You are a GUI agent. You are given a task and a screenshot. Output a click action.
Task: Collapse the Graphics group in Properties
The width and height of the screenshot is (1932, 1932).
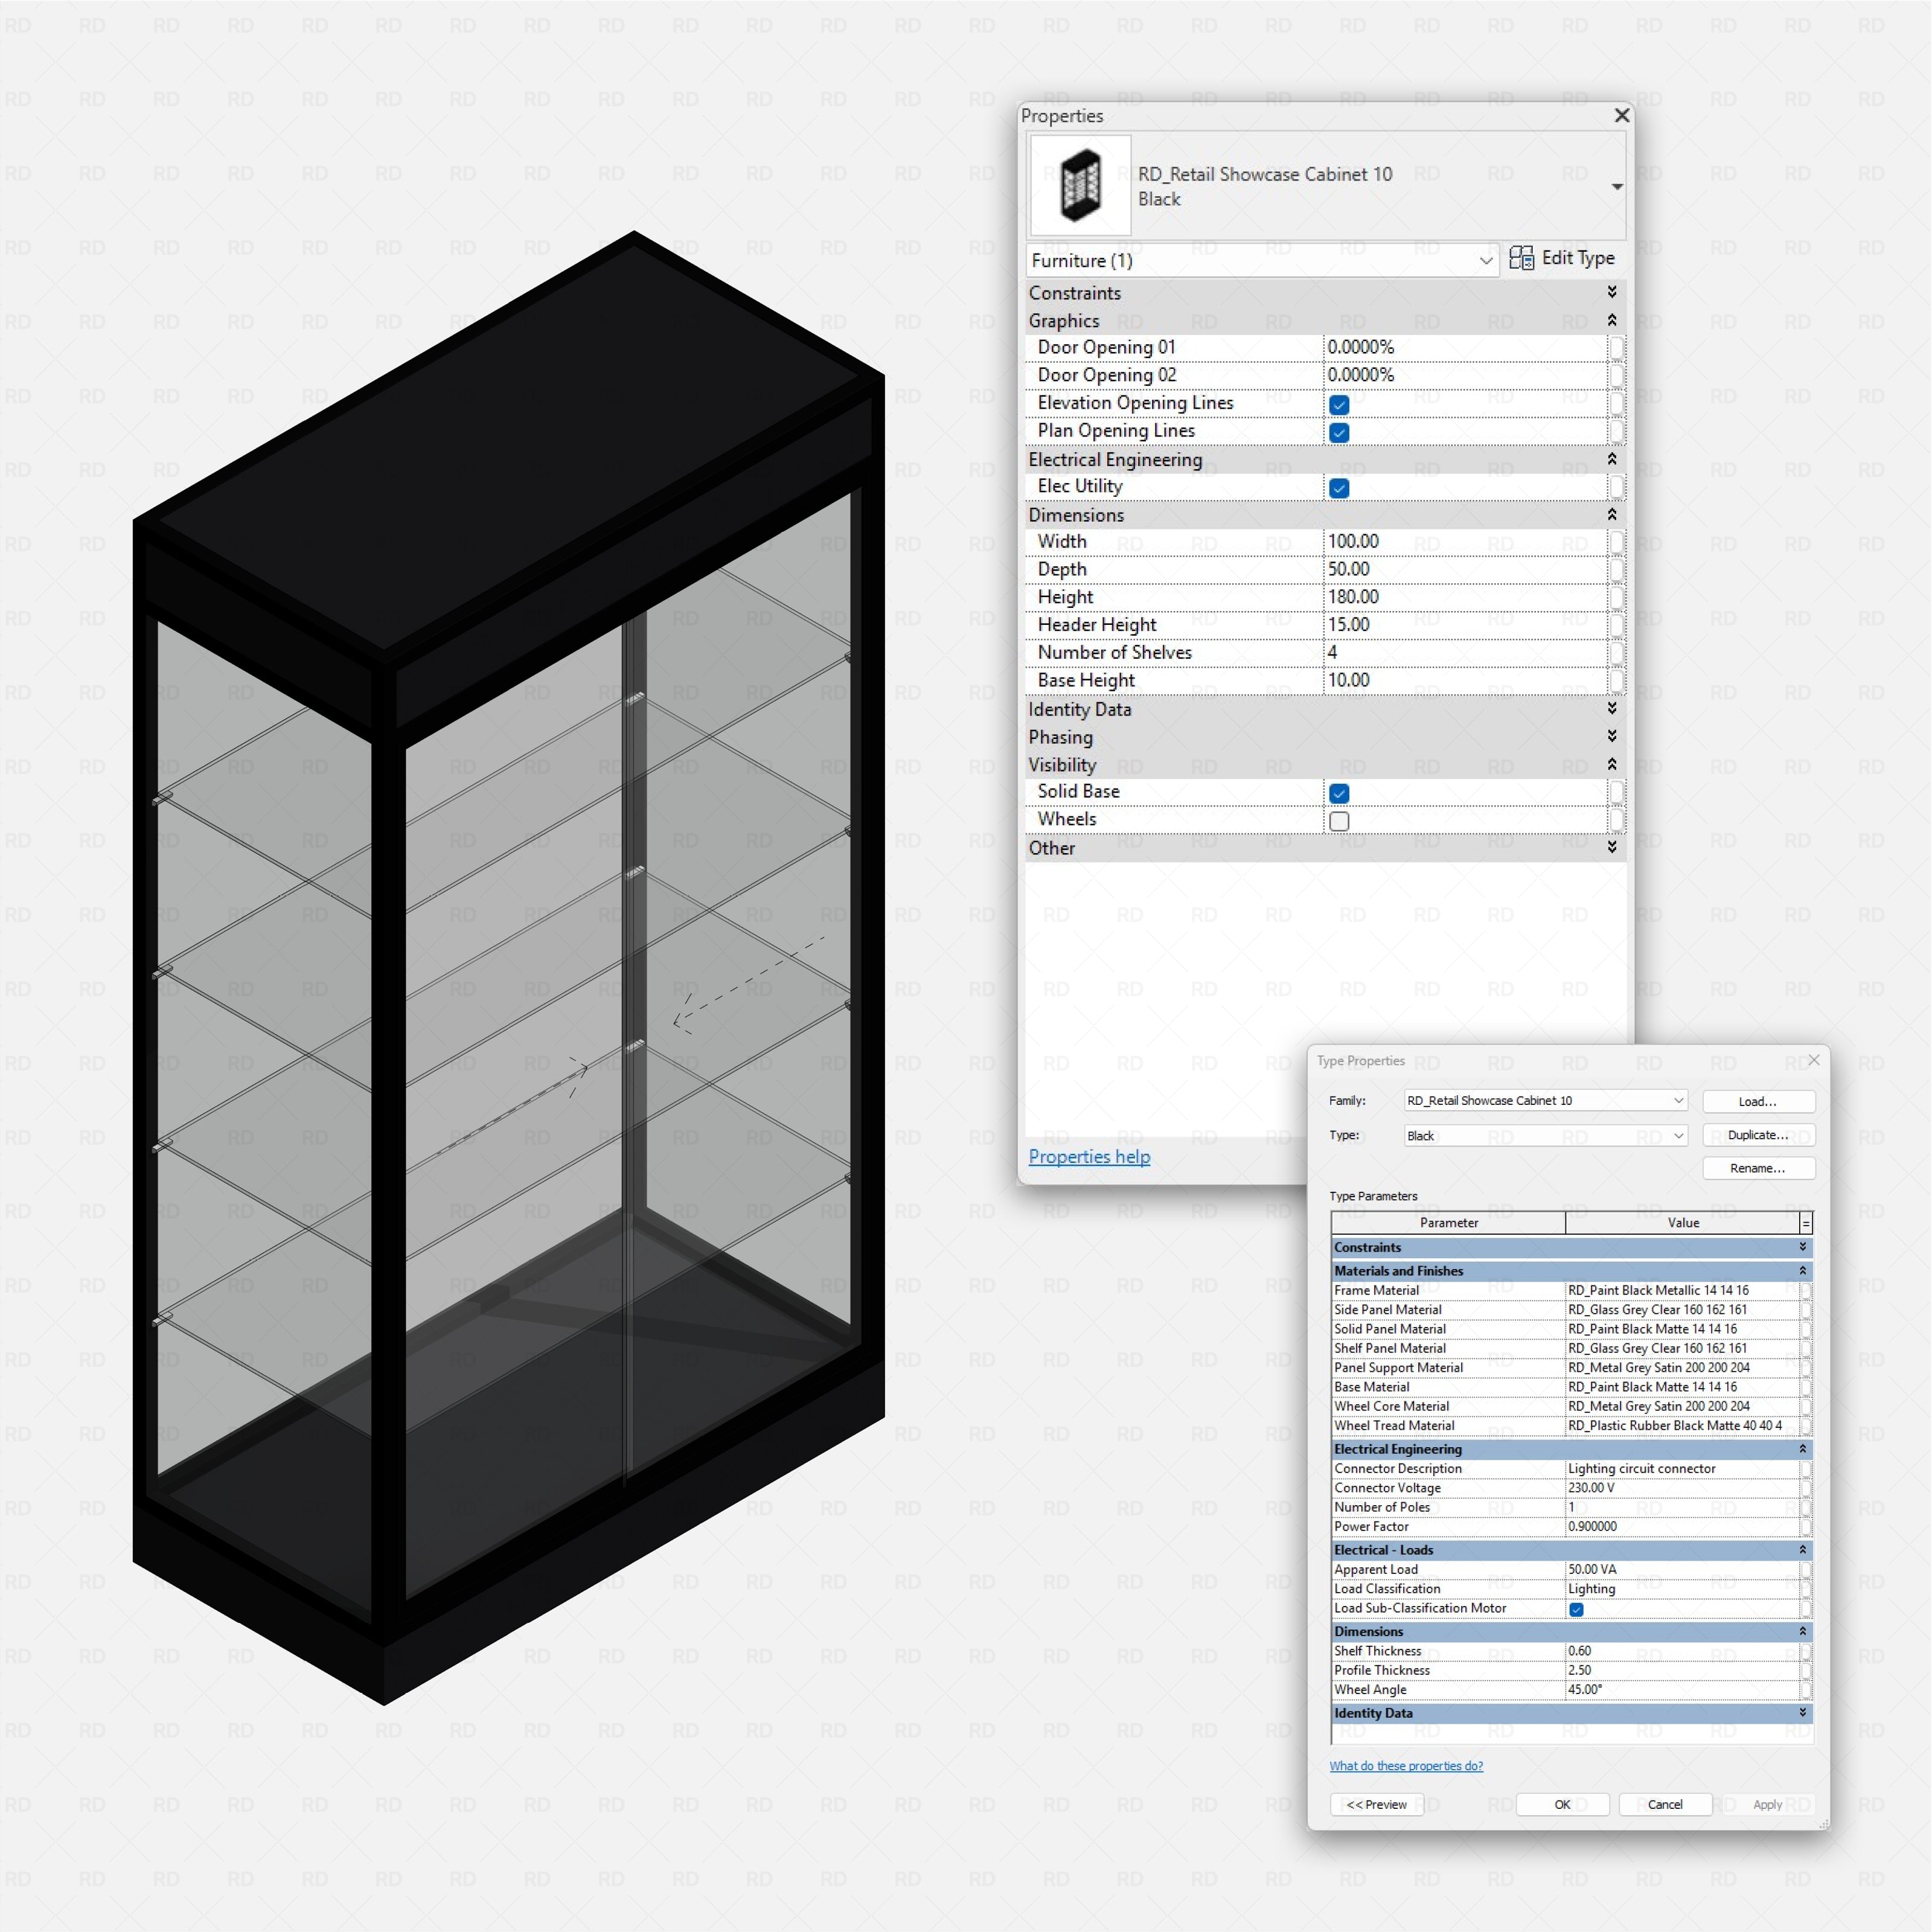(1612, 320)
